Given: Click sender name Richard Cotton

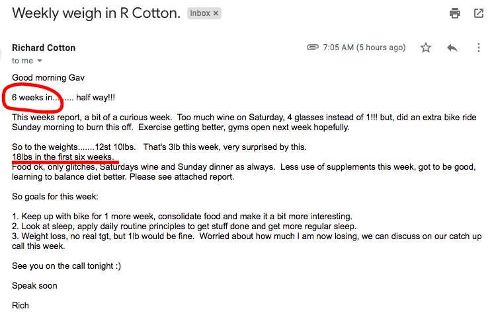Looking at the screenshot, I should [x=44, y=48].
